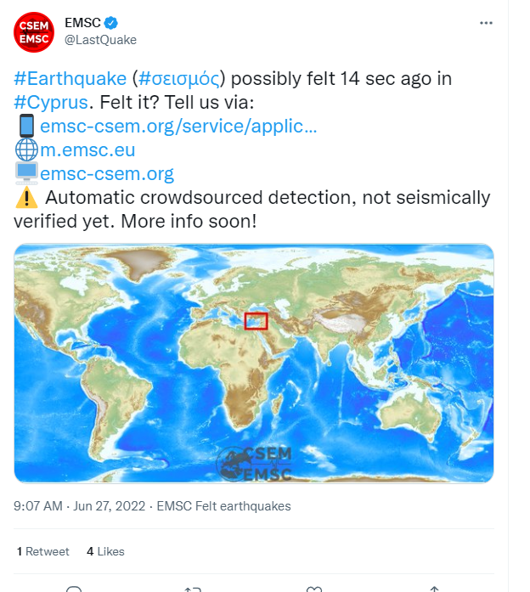
Task: Open the #Cyprus hashtag
Action: pos(51,102)
